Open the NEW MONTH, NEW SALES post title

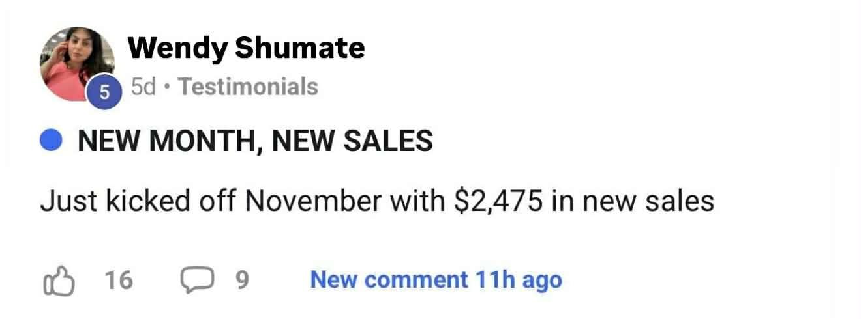pos(255,141)
